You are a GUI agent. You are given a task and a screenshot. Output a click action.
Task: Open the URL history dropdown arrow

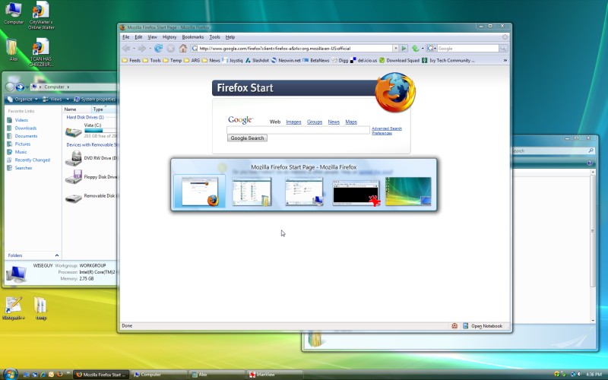395,49
